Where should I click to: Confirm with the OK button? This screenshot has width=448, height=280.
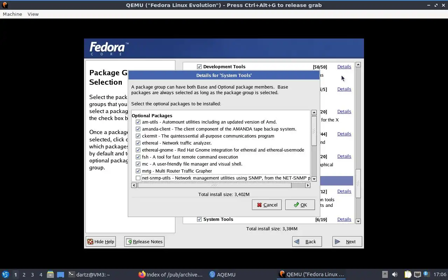pyautogui.click(x=300, y=205)
